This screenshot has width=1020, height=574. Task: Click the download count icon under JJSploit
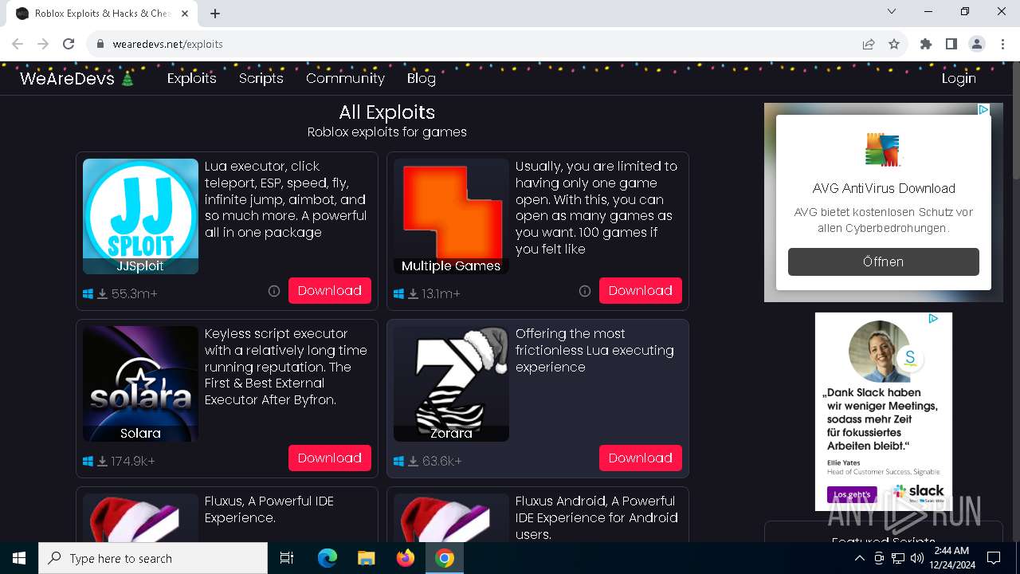tap(103, 294)
